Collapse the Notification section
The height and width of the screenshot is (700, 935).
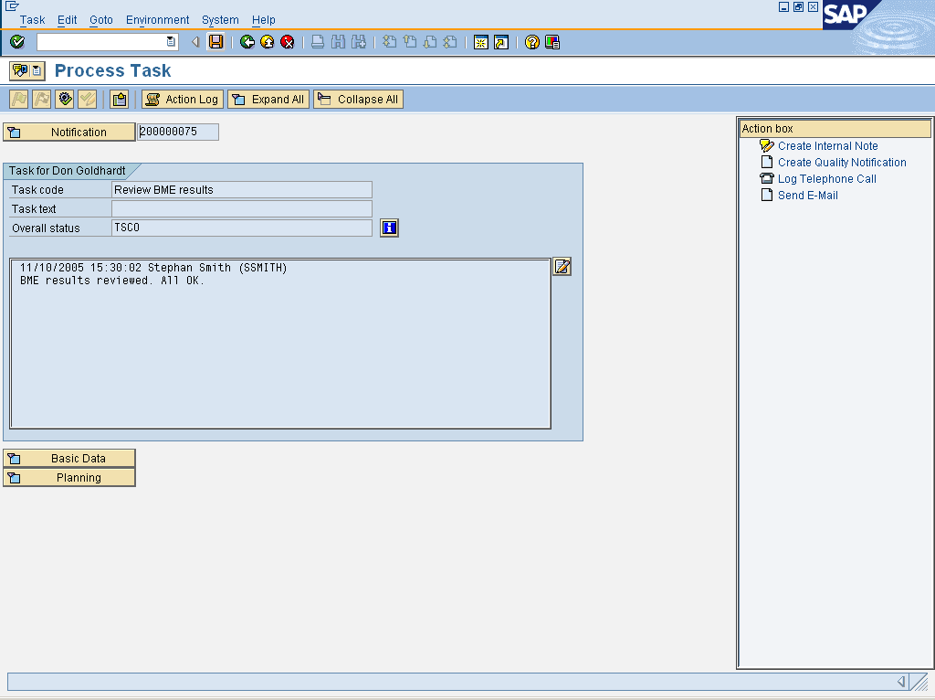click(69, 132)
